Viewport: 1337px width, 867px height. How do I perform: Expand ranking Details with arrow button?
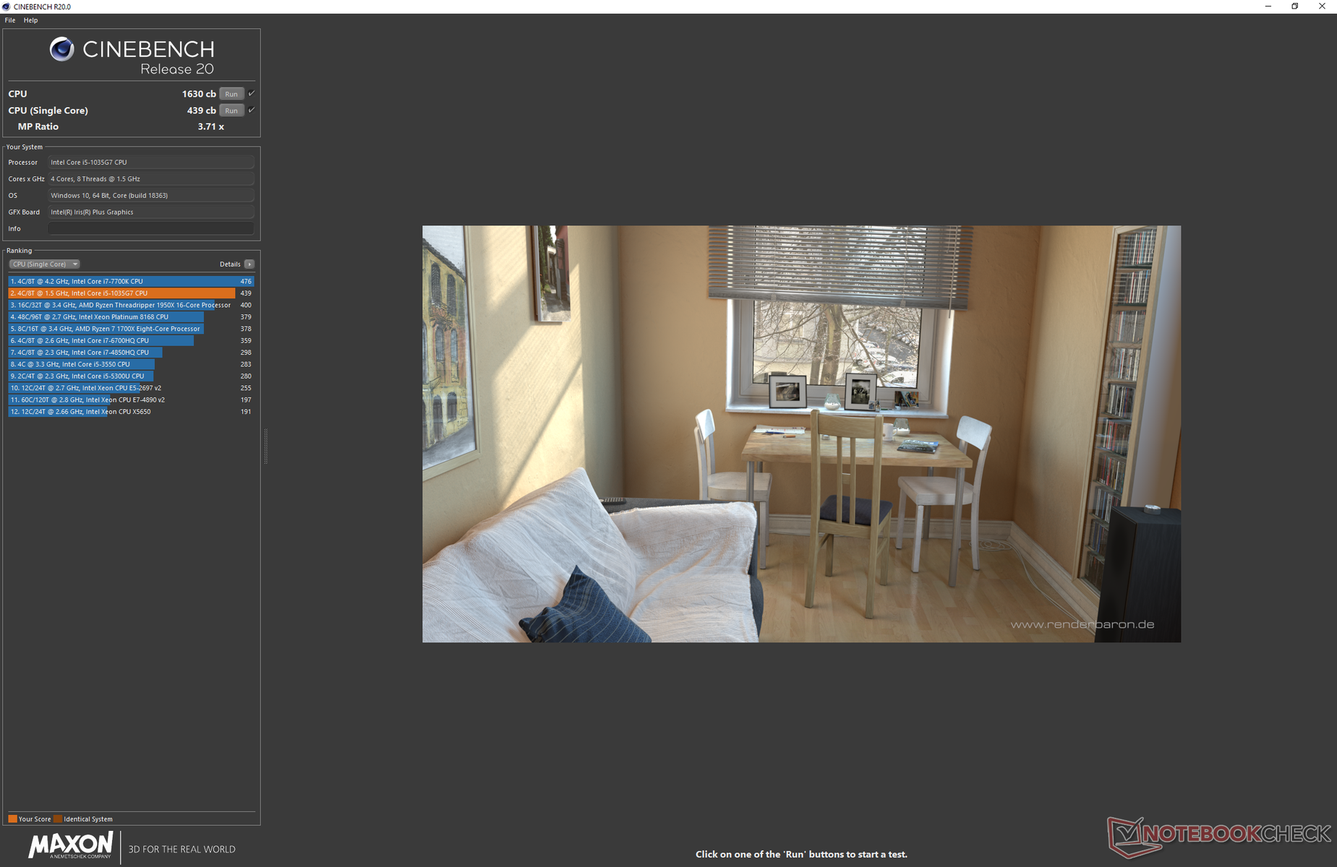[249, 264]
